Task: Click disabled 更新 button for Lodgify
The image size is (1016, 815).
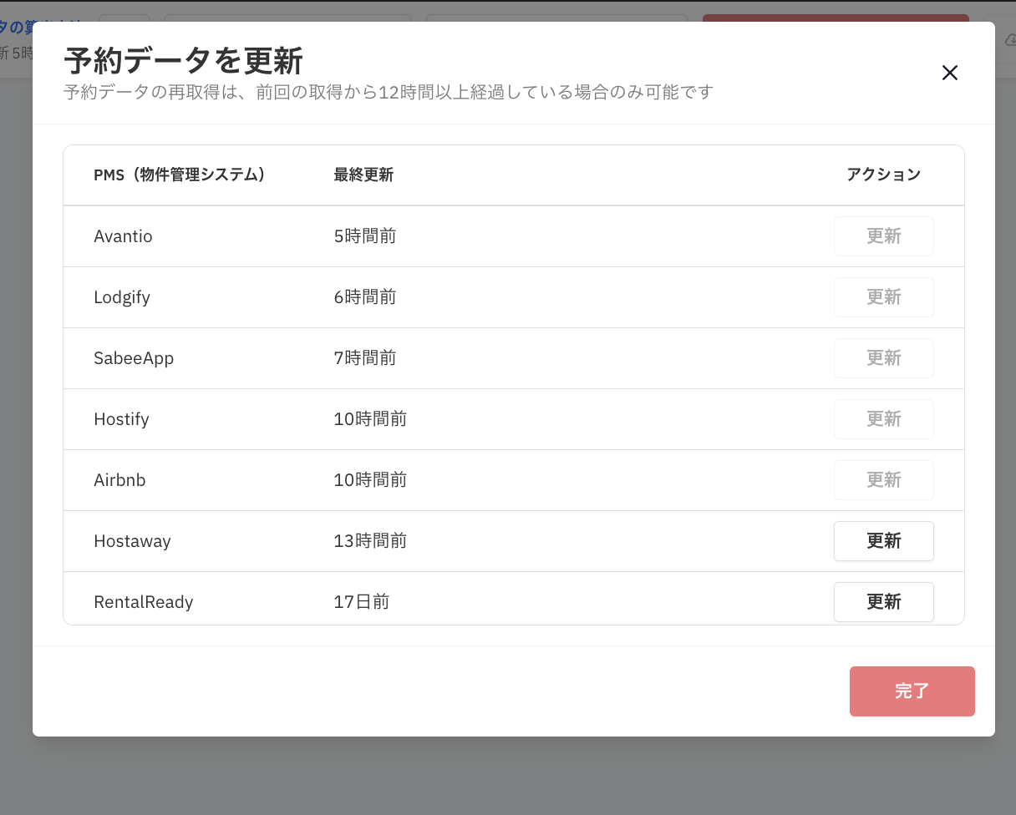Action: pos(884,297)
